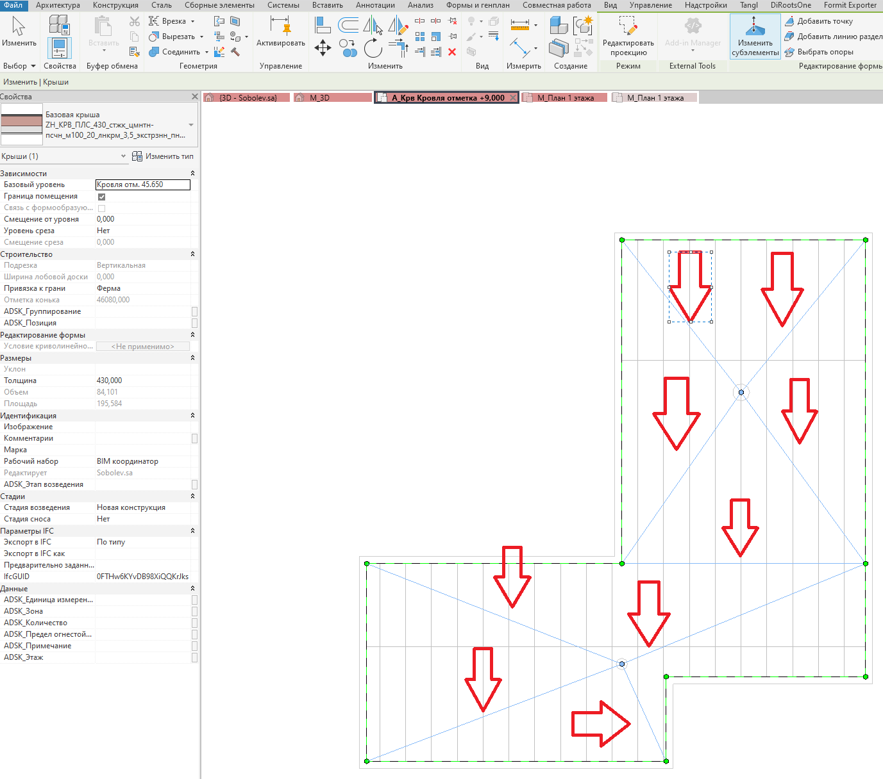Open Type Properties icon above Свойства
This screenshot has height=779, width=883.
tap(59, 25)
